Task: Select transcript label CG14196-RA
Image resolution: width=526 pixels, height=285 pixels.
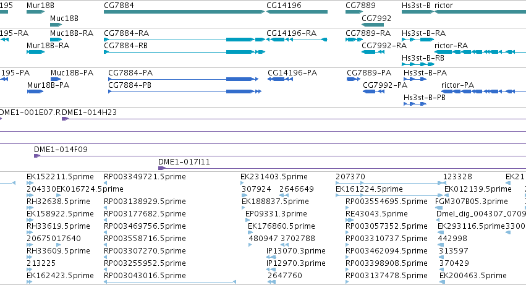Action: tap(292, 33)
